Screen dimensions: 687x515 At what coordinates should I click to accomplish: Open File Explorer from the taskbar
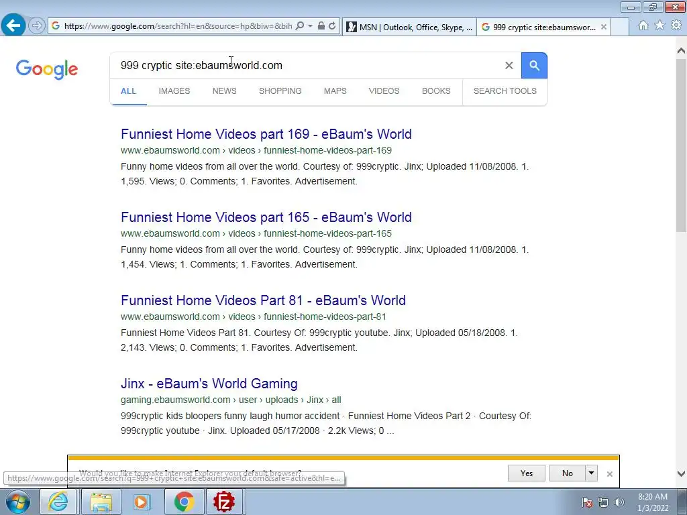[101, 502]
